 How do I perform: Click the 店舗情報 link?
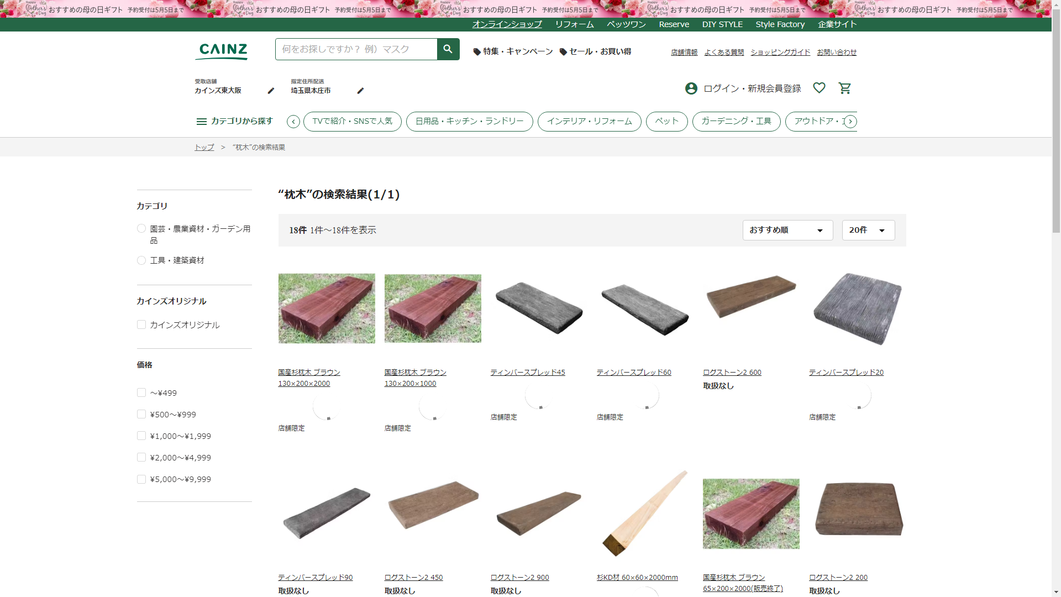click(684, 53)
